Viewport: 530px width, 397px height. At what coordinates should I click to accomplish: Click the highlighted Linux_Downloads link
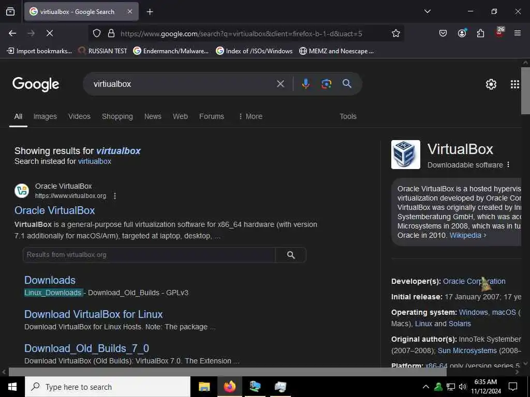[53, 293]
